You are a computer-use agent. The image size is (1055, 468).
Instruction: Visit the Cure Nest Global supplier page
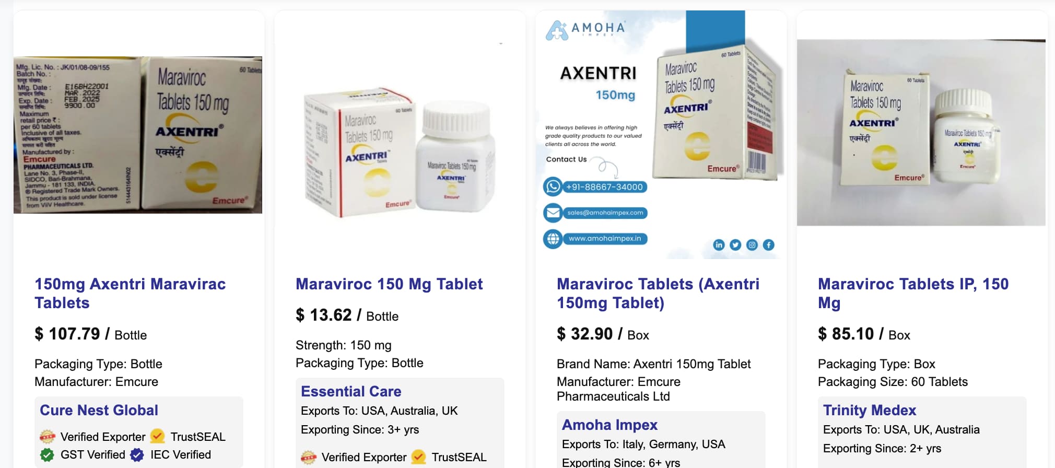pyautogui.click(x=99, y=410)
